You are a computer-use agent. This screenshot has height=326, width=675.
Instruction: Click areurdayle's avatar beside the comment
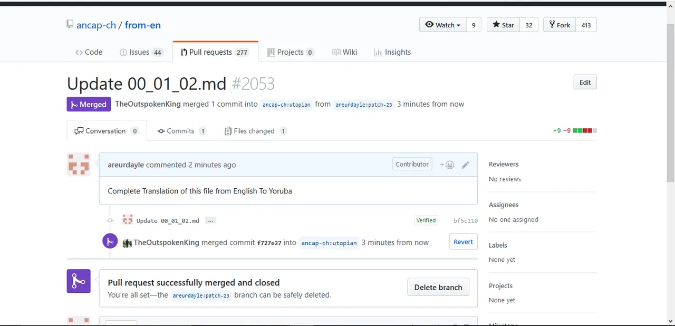click(x=79, y=164)
